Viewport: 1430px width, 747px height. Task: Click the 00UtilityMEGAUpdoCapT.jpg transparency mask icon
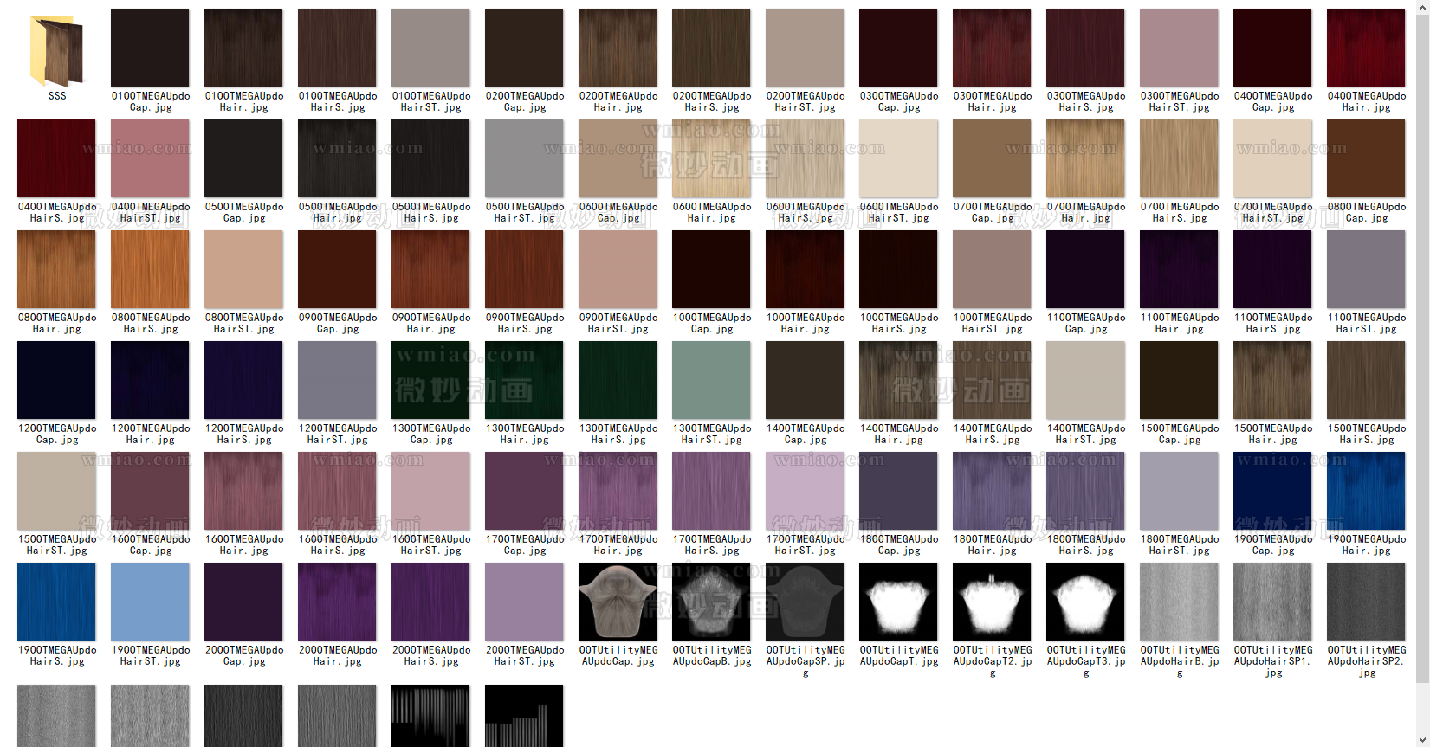898,602
